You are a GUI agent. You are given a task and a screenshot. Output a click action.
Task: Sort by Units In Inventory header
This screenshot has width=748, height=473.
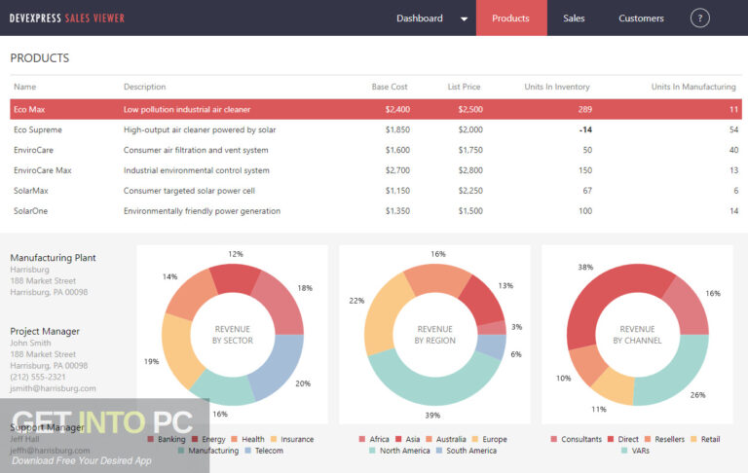point(557,87)
